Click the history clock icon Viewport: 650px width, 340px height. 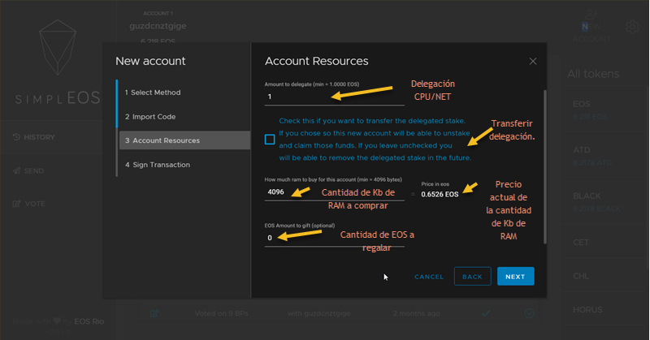click(x=16, y=137)
